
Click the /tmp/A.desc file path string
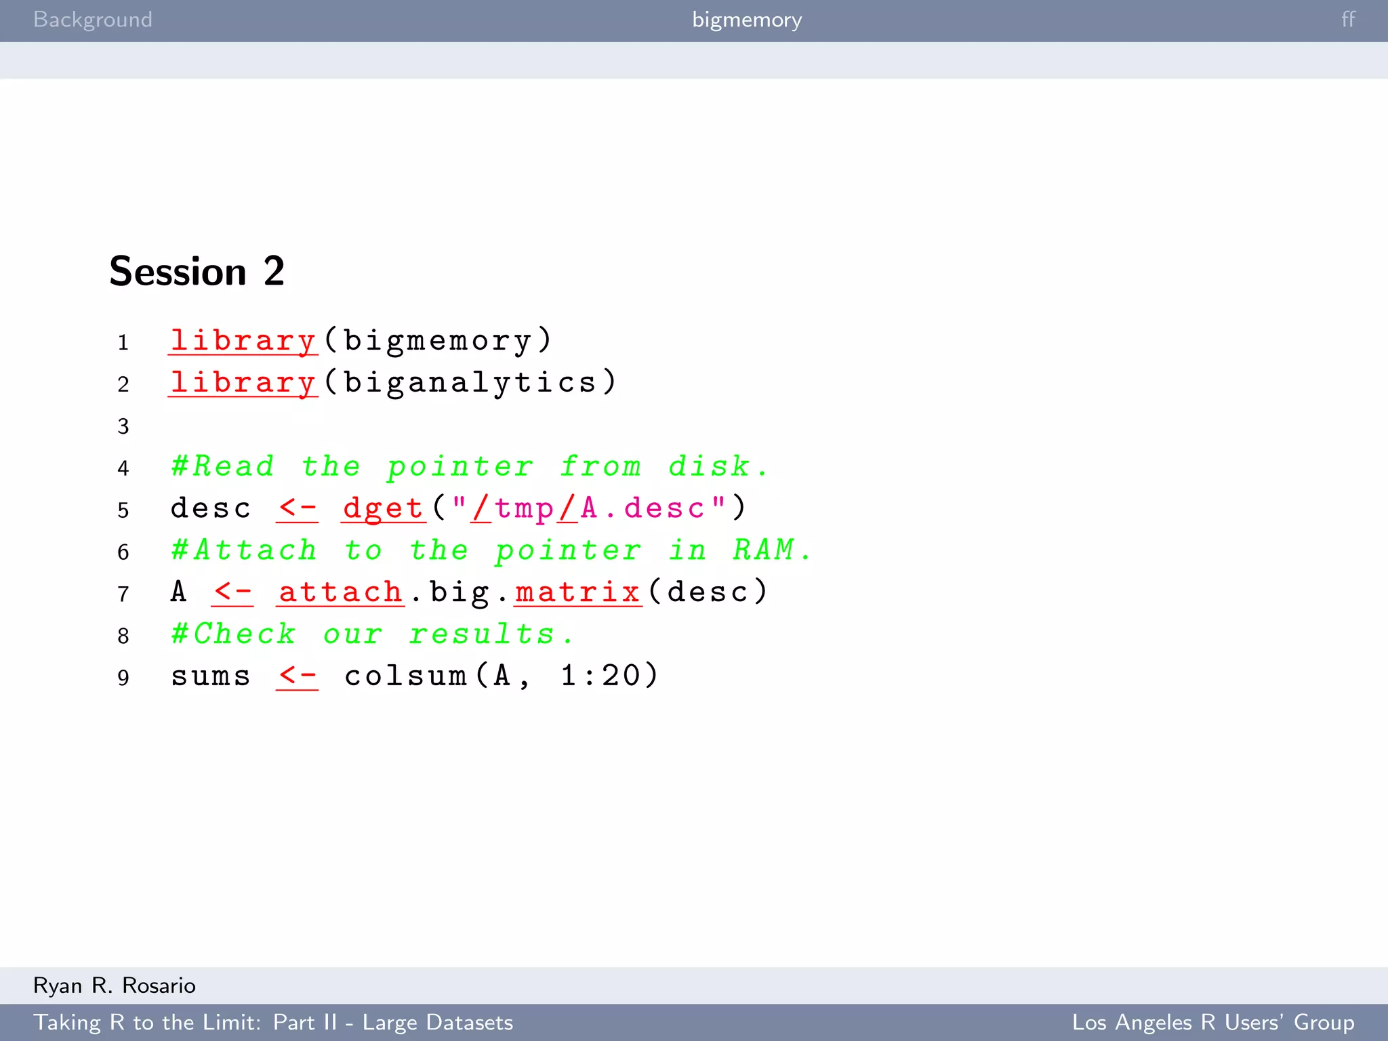(x=588, y=508)
